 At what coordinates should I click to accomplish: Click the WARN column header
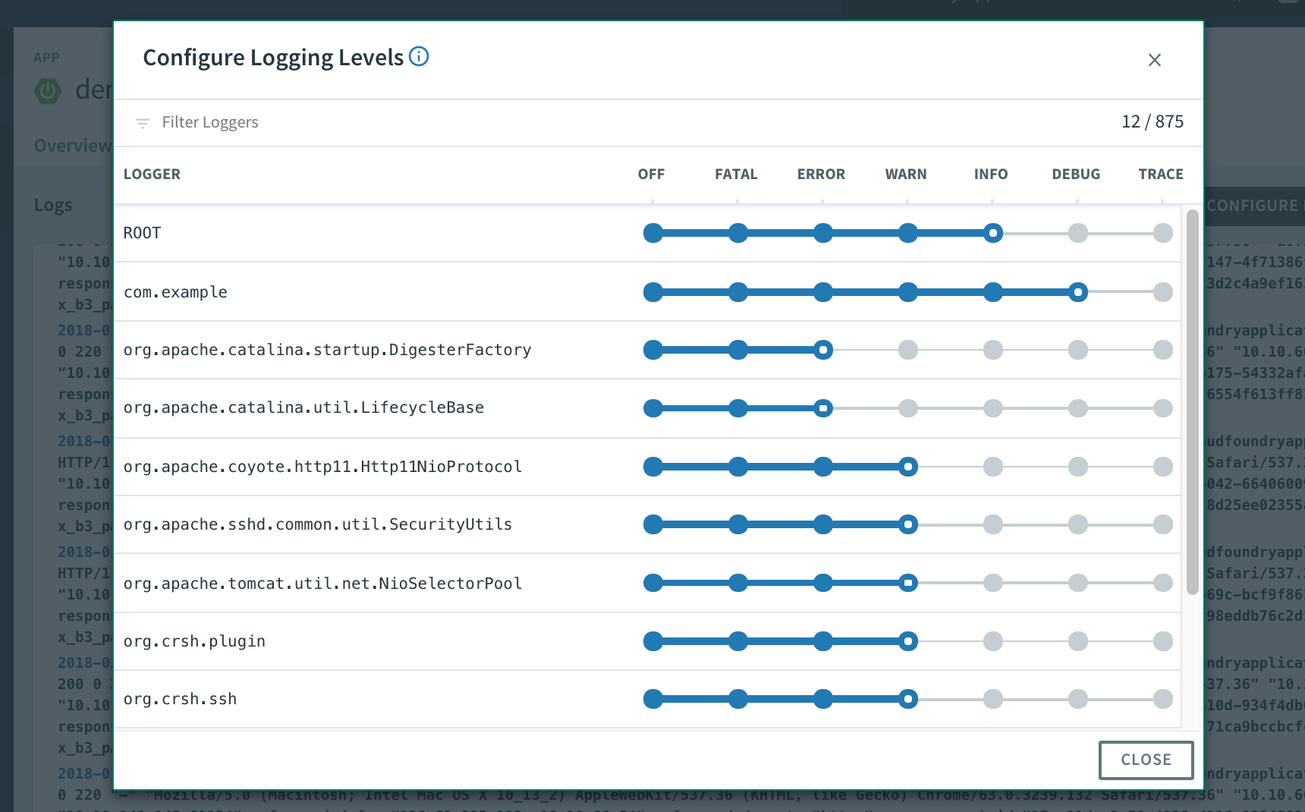906,174
